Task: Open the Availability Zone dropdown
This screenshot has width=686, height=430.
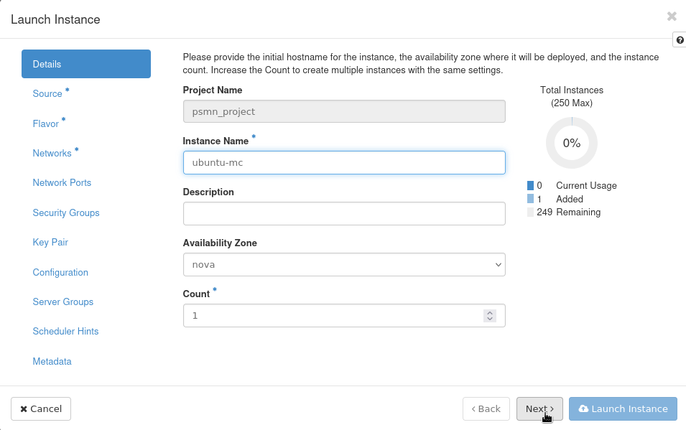Action: (344, 265)
